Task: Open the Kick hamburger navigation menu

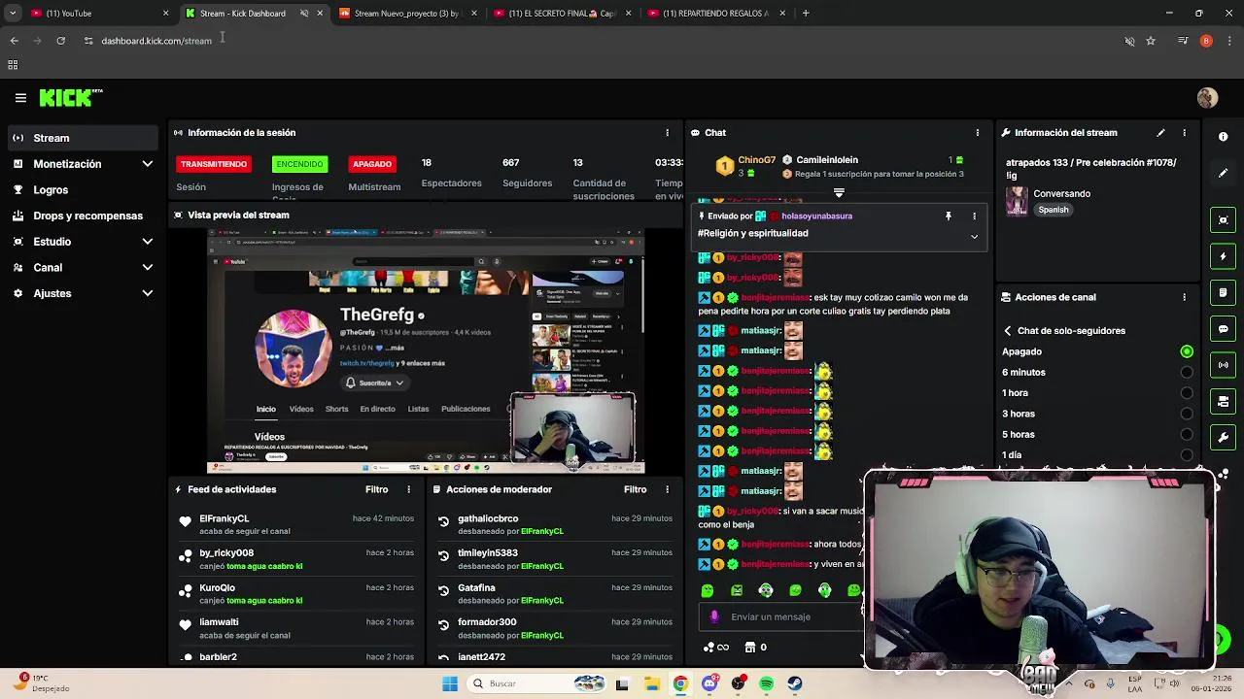Action: pos(20,98)
